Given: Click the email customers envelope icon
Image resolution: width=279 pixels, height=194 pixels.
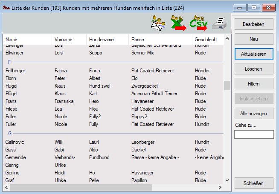Looking at the screenshot, I should click(158, 23).
